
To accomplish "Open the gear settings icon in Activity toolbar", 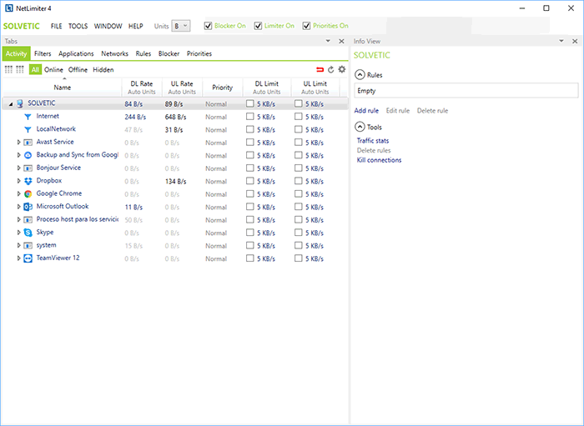I will pos(341,70).
